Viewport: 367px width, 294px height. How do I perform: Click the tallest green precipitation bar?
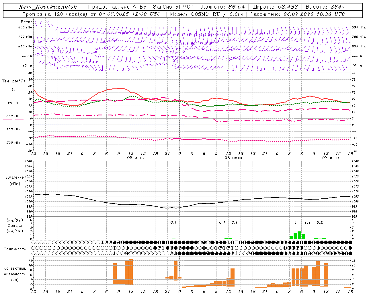(300, 235)
